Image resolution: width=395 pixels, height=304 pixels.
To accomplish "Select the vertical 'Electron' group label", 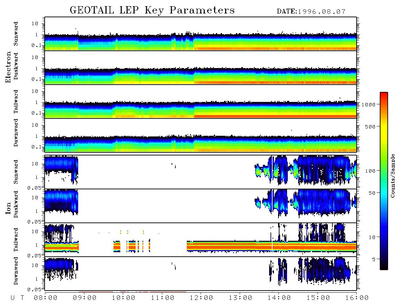I will (8, 67).
